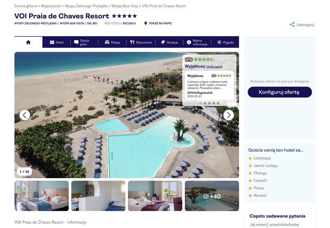The image size is (330, 228).
Task: Switch to the Pokoje tab
Action: tap(112, 42)
